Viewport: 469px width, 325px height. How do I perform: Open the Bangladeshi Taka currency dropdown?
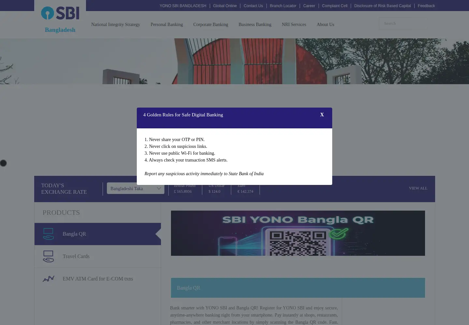click(x=135, y=188)
